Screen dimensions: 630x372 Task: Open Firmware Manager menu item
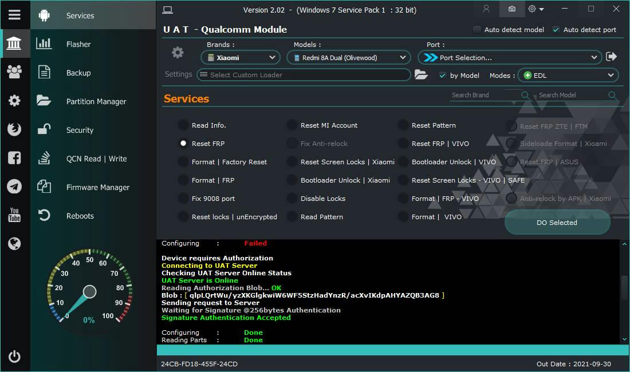pos(93,187)
